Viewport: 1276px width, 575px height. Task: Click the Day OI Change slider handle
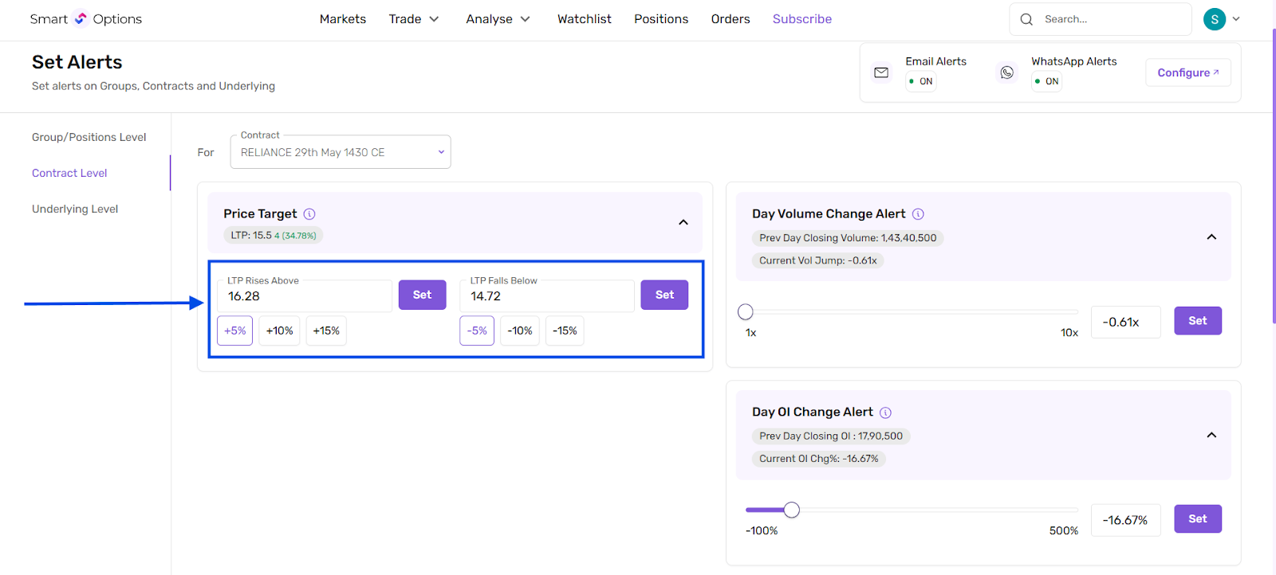pyautogui.click(x=791, y=510)
